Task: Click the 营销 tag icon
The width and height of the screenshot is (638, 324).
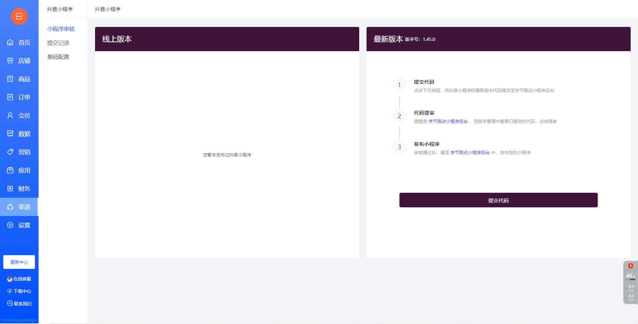Action: point(10,152)
